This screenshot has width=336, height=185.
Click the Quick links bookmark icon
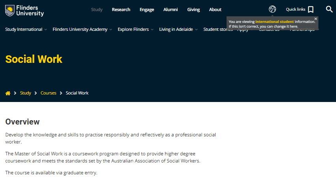[311, 9]
